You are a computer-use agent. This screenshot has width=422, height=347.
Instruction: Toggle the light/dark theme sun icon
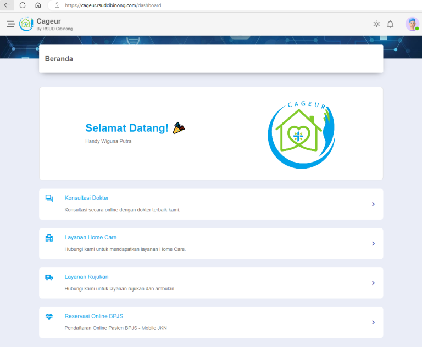(376, 24)
